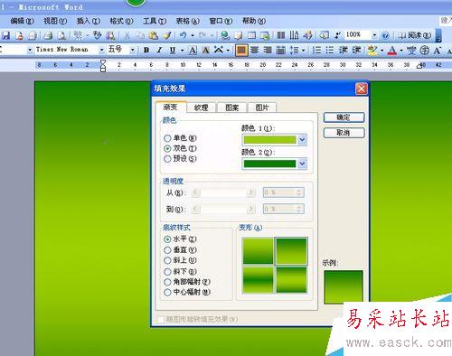Viewport: 452px width, 356px height.
Task: Click the Line Spacing icon
Action: pos(294,50)
